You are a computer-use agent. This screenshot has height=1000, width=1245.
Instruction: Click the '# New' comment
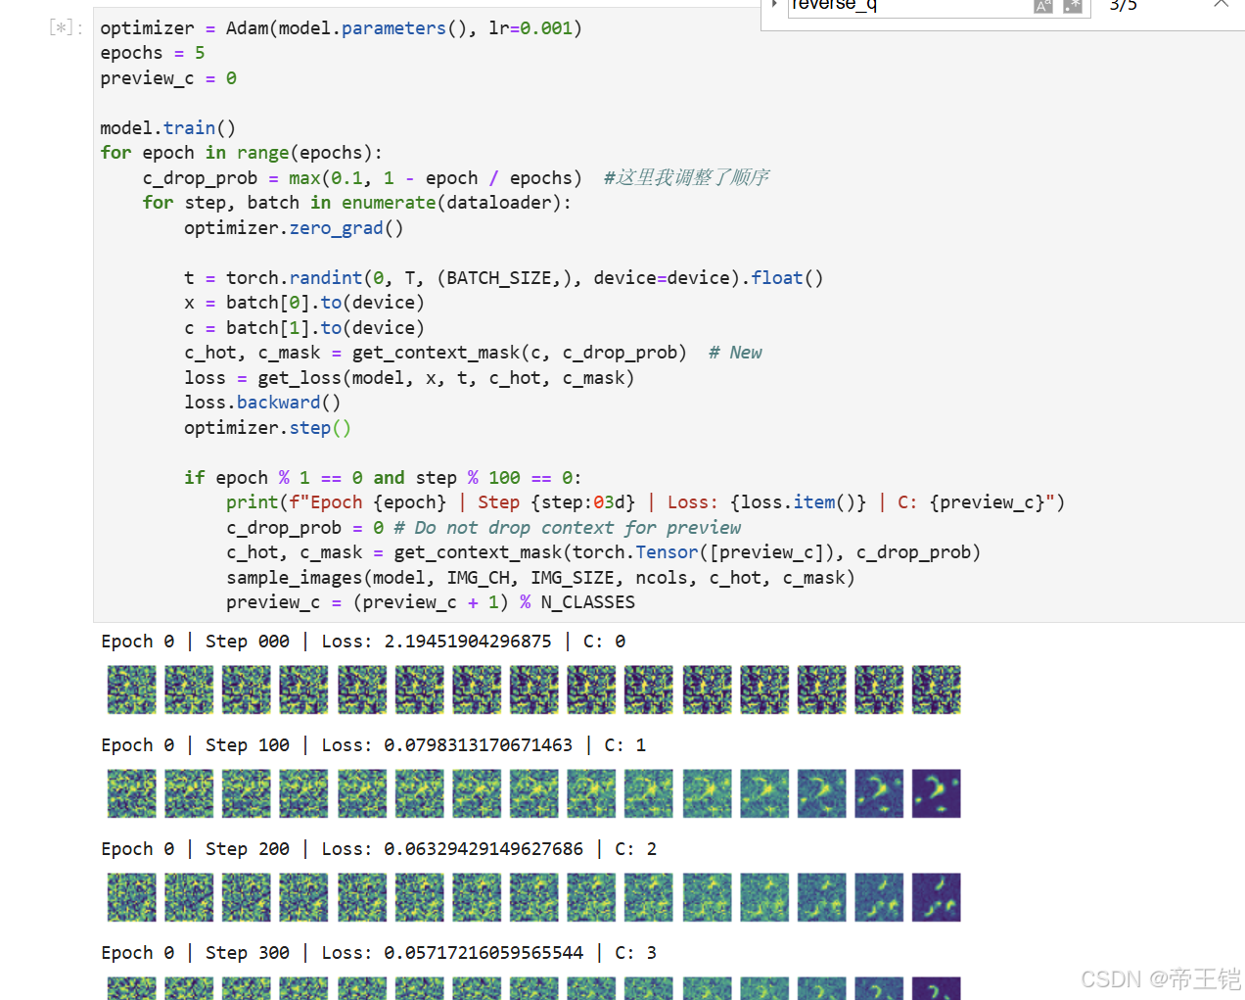[x=735, y=353]
